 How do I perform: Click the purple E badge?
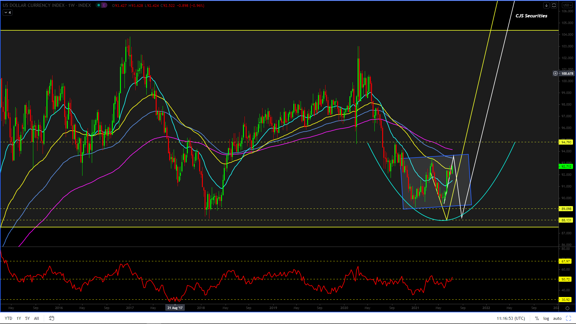[x=104, y=5]
